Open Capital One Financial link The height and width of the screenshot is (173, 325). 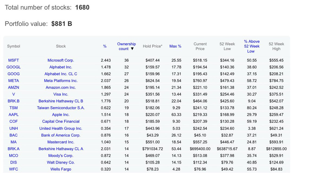point(61,121)
